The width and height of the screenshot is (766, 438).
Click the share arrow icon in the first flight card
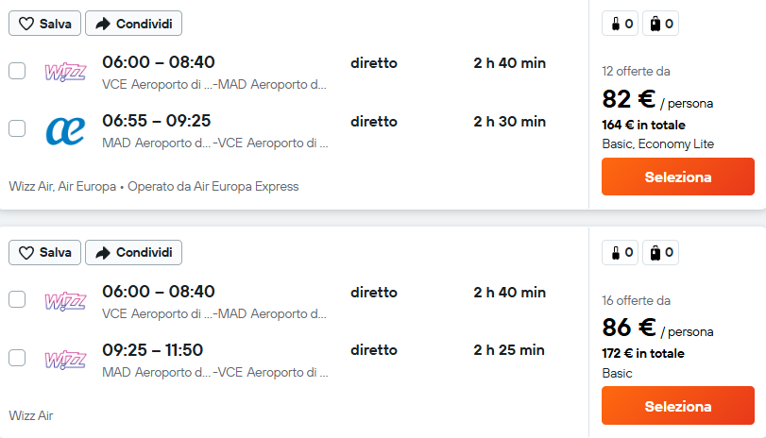[103, 24]
